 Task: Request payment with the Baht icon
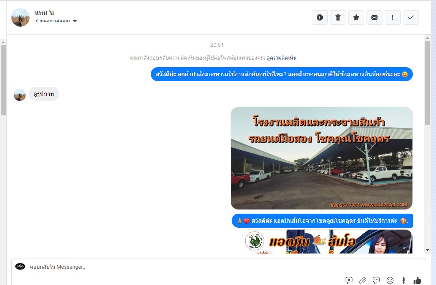(x=403, y=280)
